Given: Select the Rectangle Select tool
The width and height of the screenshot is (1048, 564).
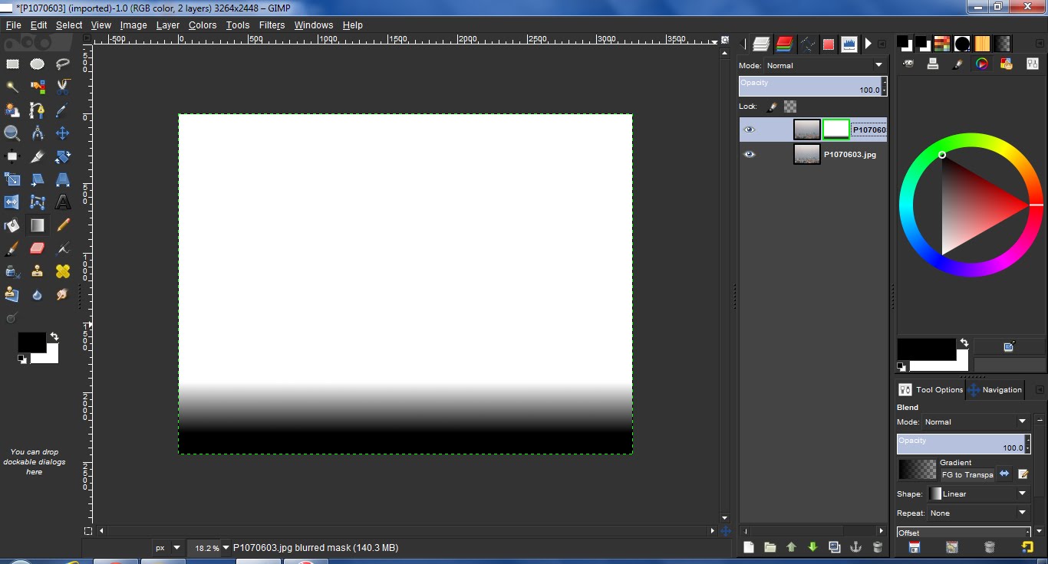Looking at the screenshot, I should pos(12,64).
